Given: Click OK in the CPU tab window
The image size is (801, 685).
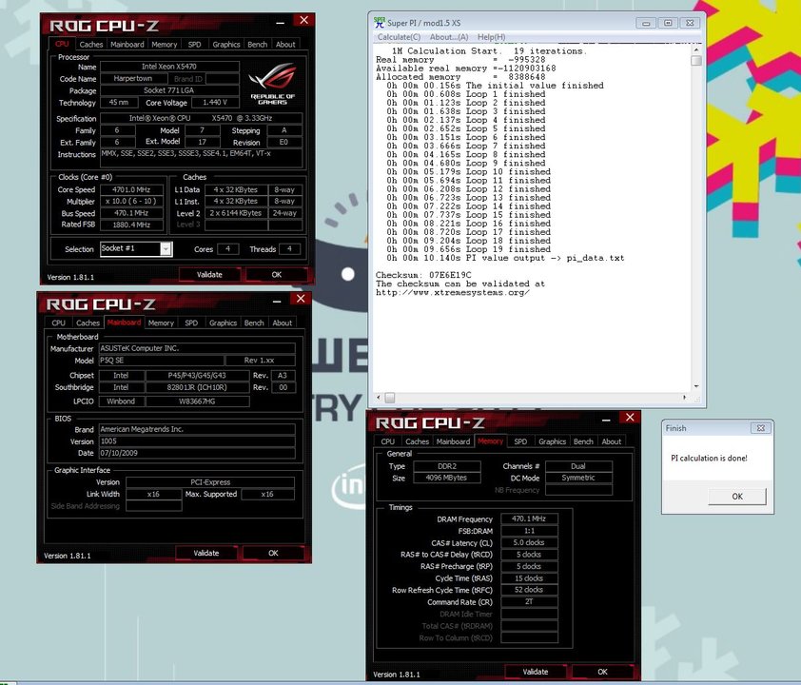Looking at the screenshot, I should (x=277, y=274).
